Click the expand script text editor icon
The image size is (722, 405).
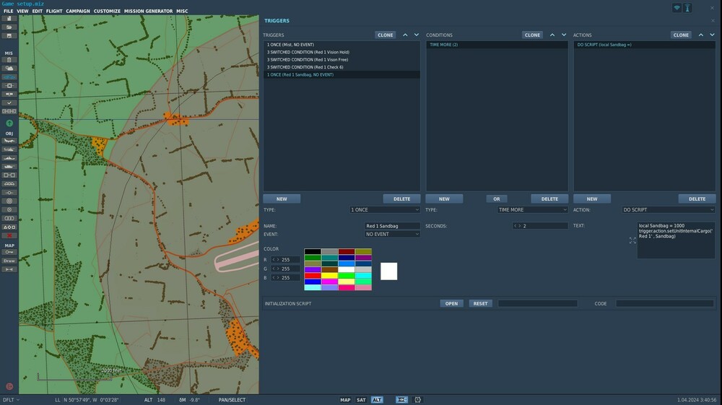pos(632,240)
